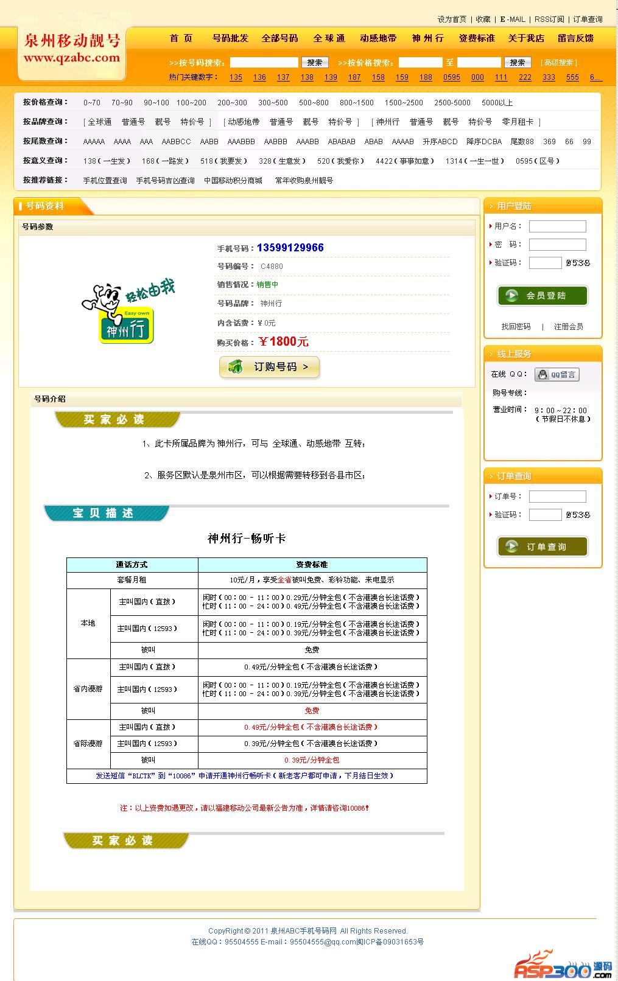Click meaning filter 0595(区号)
The height and width of the screenshot is (981, 618).
click(537, 161)
